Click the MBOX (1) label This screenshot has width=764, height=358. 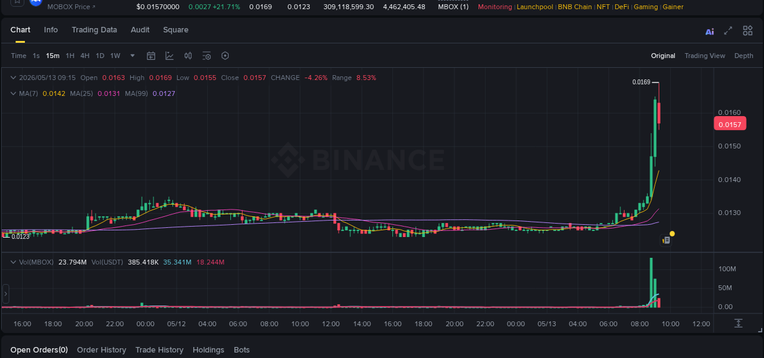[454, 7]
